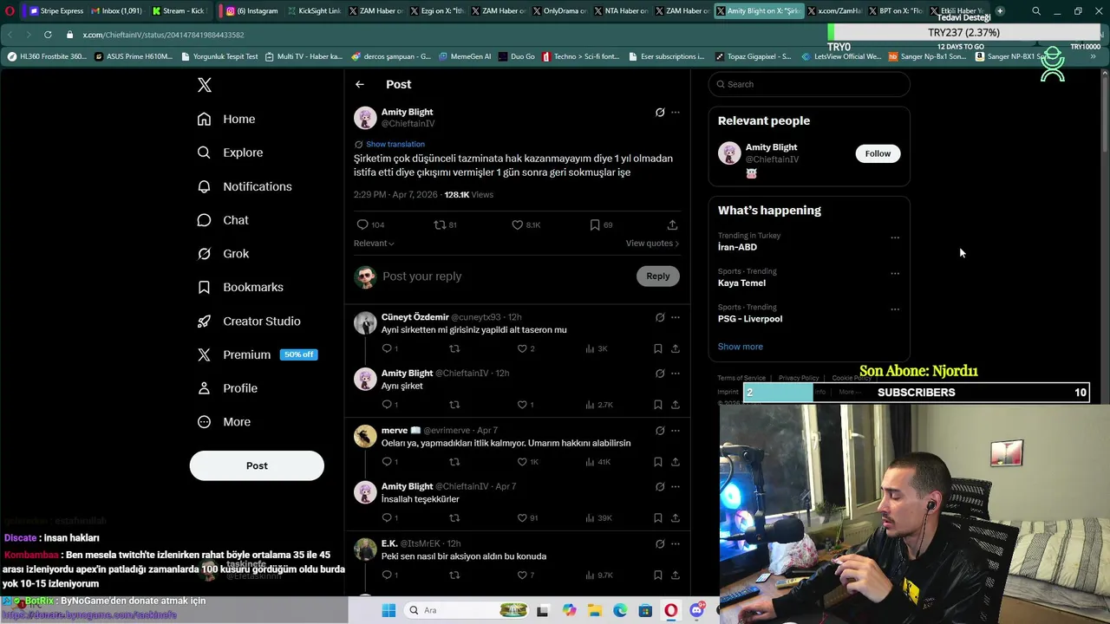Bookmark the main post (69)
The height and width of the screenshot is (624, 1110).
tap(601, 224)
